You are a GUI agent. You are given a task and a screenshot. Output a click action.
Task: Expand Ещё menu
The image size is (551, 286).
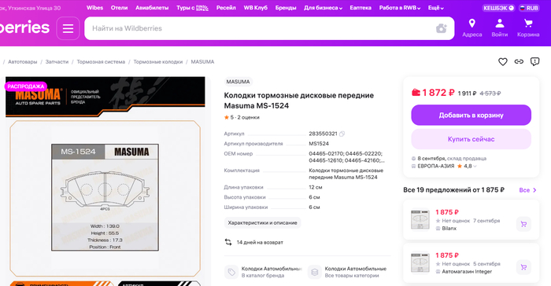pyautogui.click(x=436, y=8)
